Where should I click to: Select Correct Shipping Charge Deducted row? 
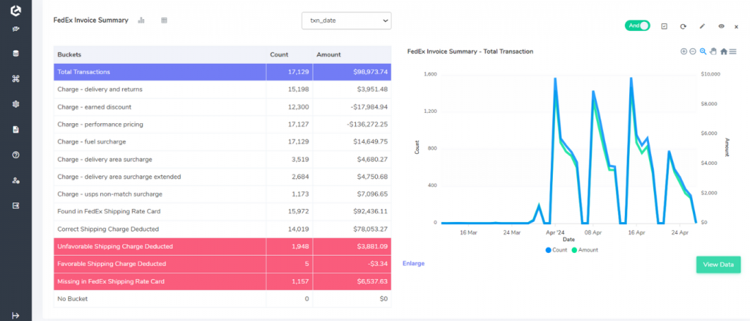click(x=223, y=229)
